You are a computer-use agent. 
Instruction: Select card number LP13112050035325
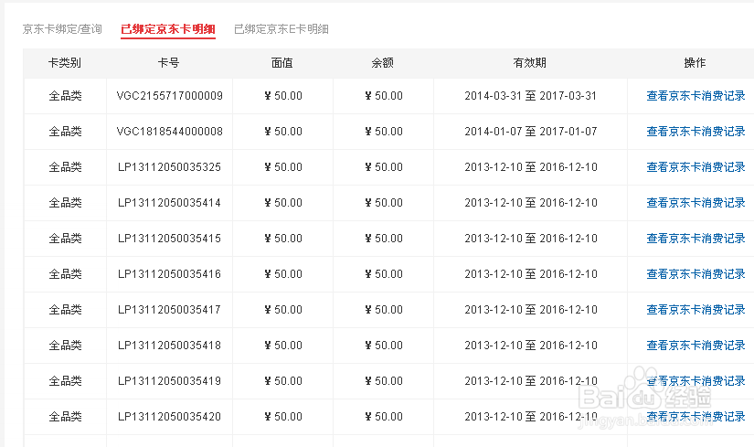(169, 167)
